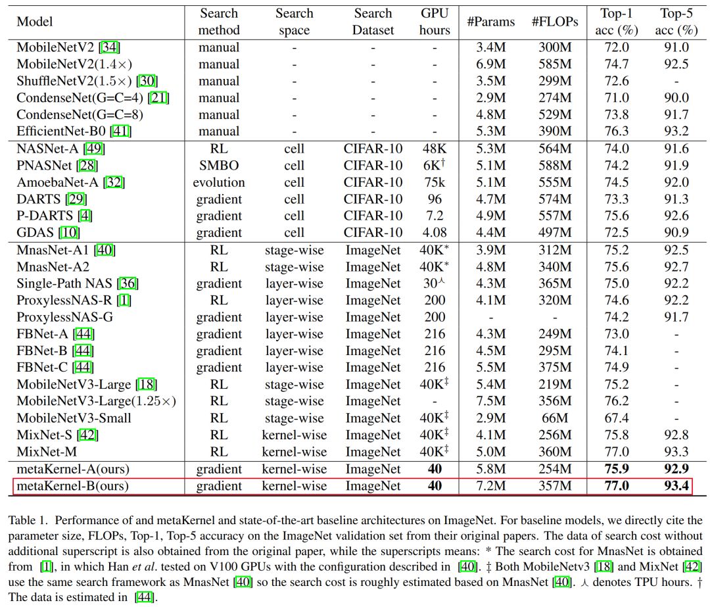Open reference 41 for EfficientNet-B0

coord(121,131)
